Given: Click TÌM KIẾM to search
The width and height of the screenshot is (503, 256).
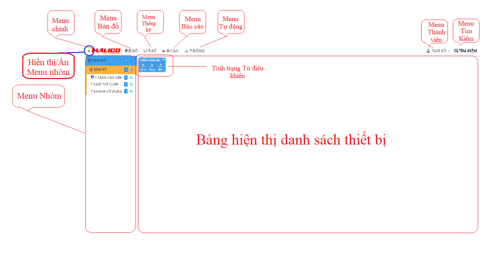Looking at the screenshot, I should click(468, 50).
